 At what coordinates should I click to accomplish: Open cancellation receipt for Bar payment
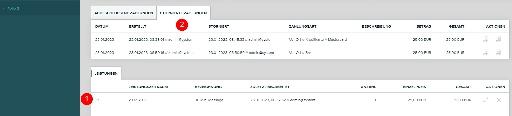pos(499,53)
